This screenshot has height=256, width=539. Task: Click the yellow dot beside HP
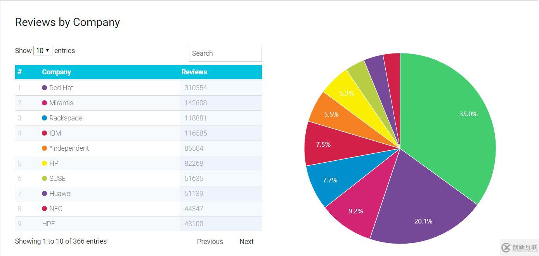click(x=44, y=163)
